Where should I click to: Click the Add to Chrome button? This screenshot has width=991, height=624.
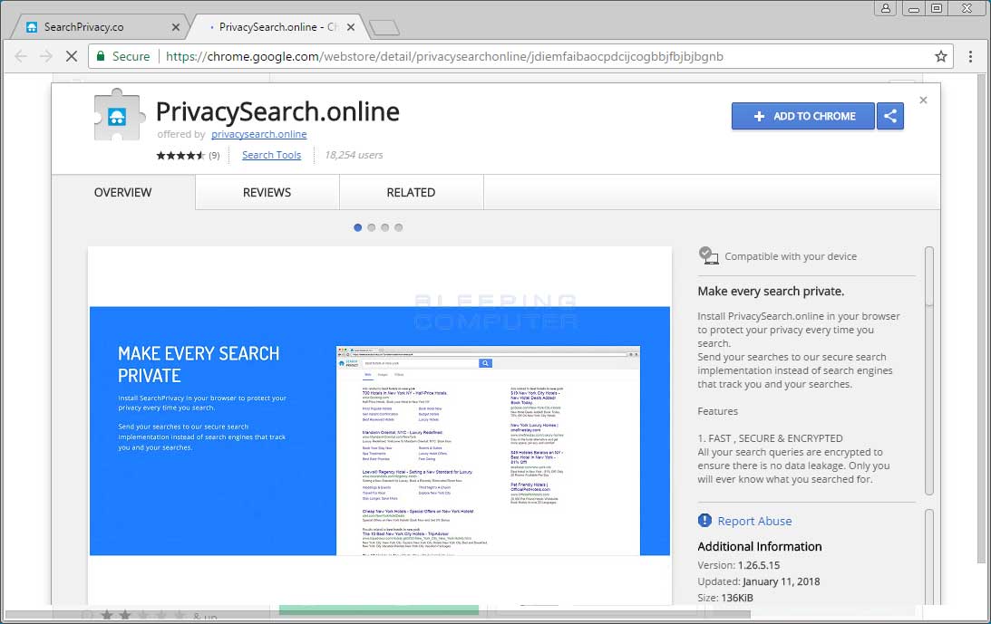pyautogui.click(x=802, y=116)
